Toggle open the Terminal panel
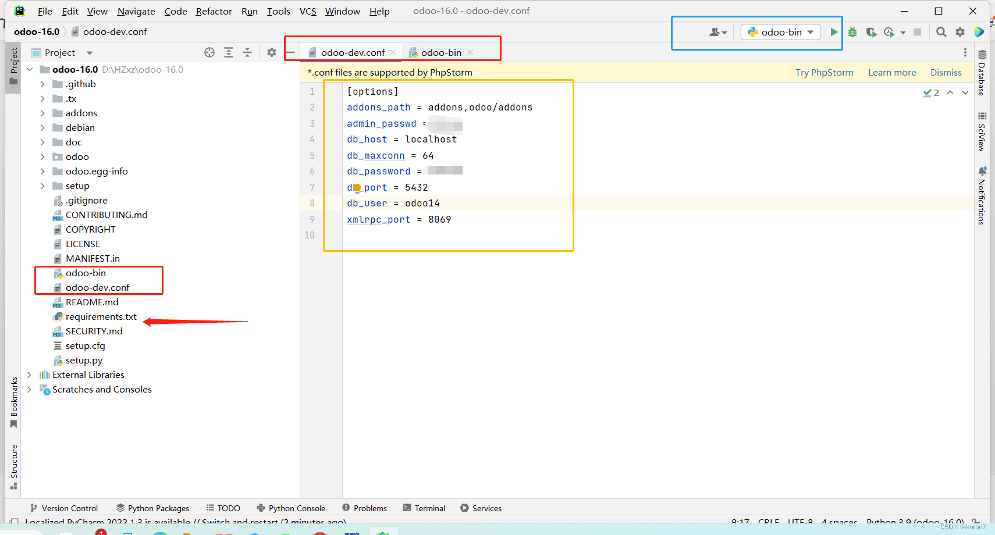Image resolution: width=995 pixels, height=535 pixels. click(424, 508)
